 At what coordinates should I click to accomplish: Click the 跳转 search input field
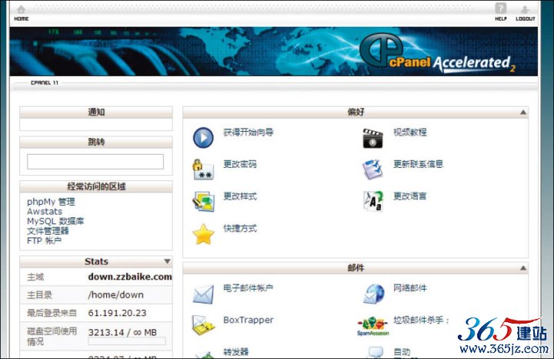tap(95, 162)
